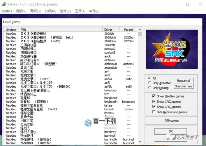Select the 盾牌大战 game row

click(71, 117)
